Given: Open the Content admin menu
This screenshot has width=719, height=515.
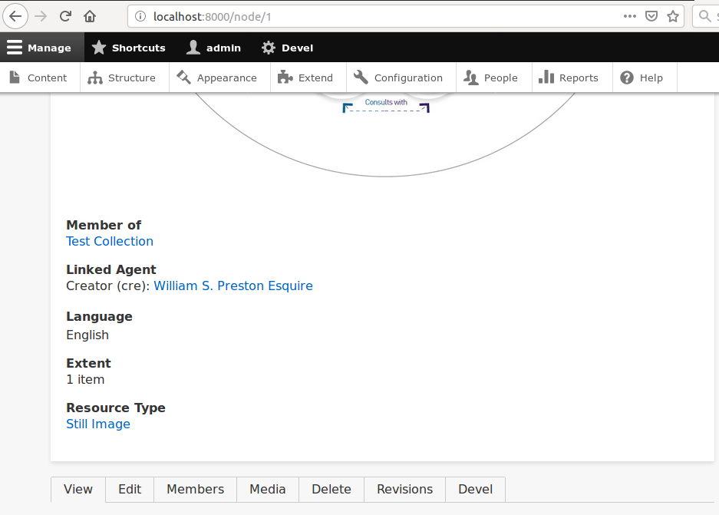Looking at the screenshot, I should pos(38,78).
